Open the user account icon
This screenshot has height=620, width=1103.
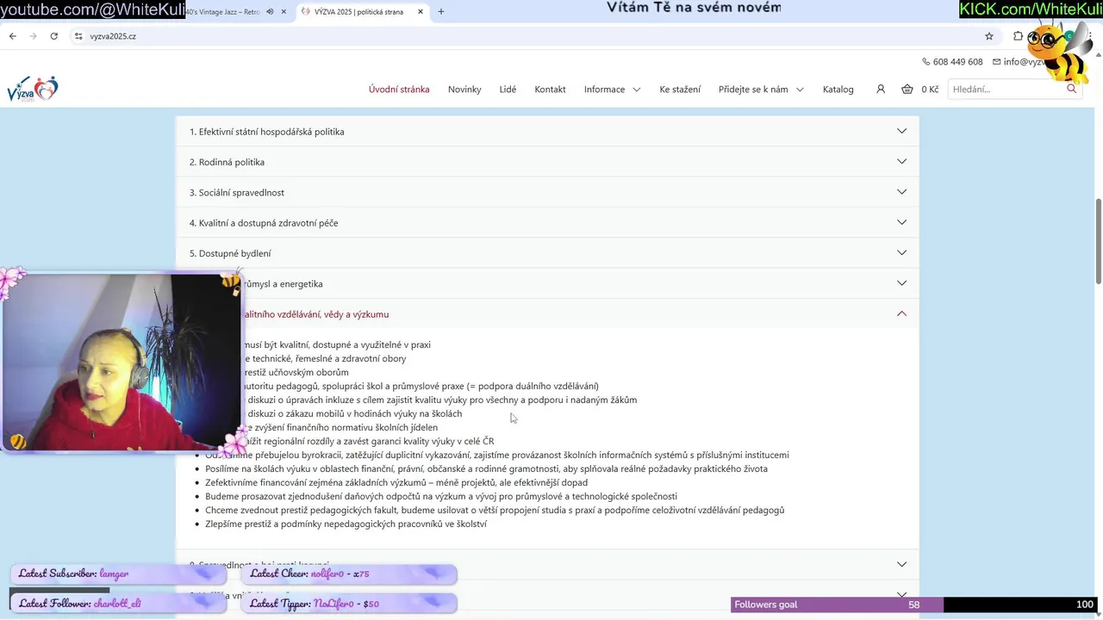[881, 89]
